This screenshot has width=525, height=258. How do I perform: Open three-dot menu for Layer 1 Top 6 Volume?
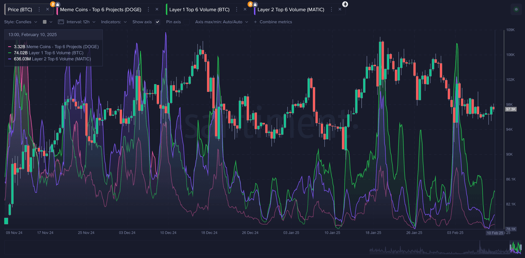[237, 10]
